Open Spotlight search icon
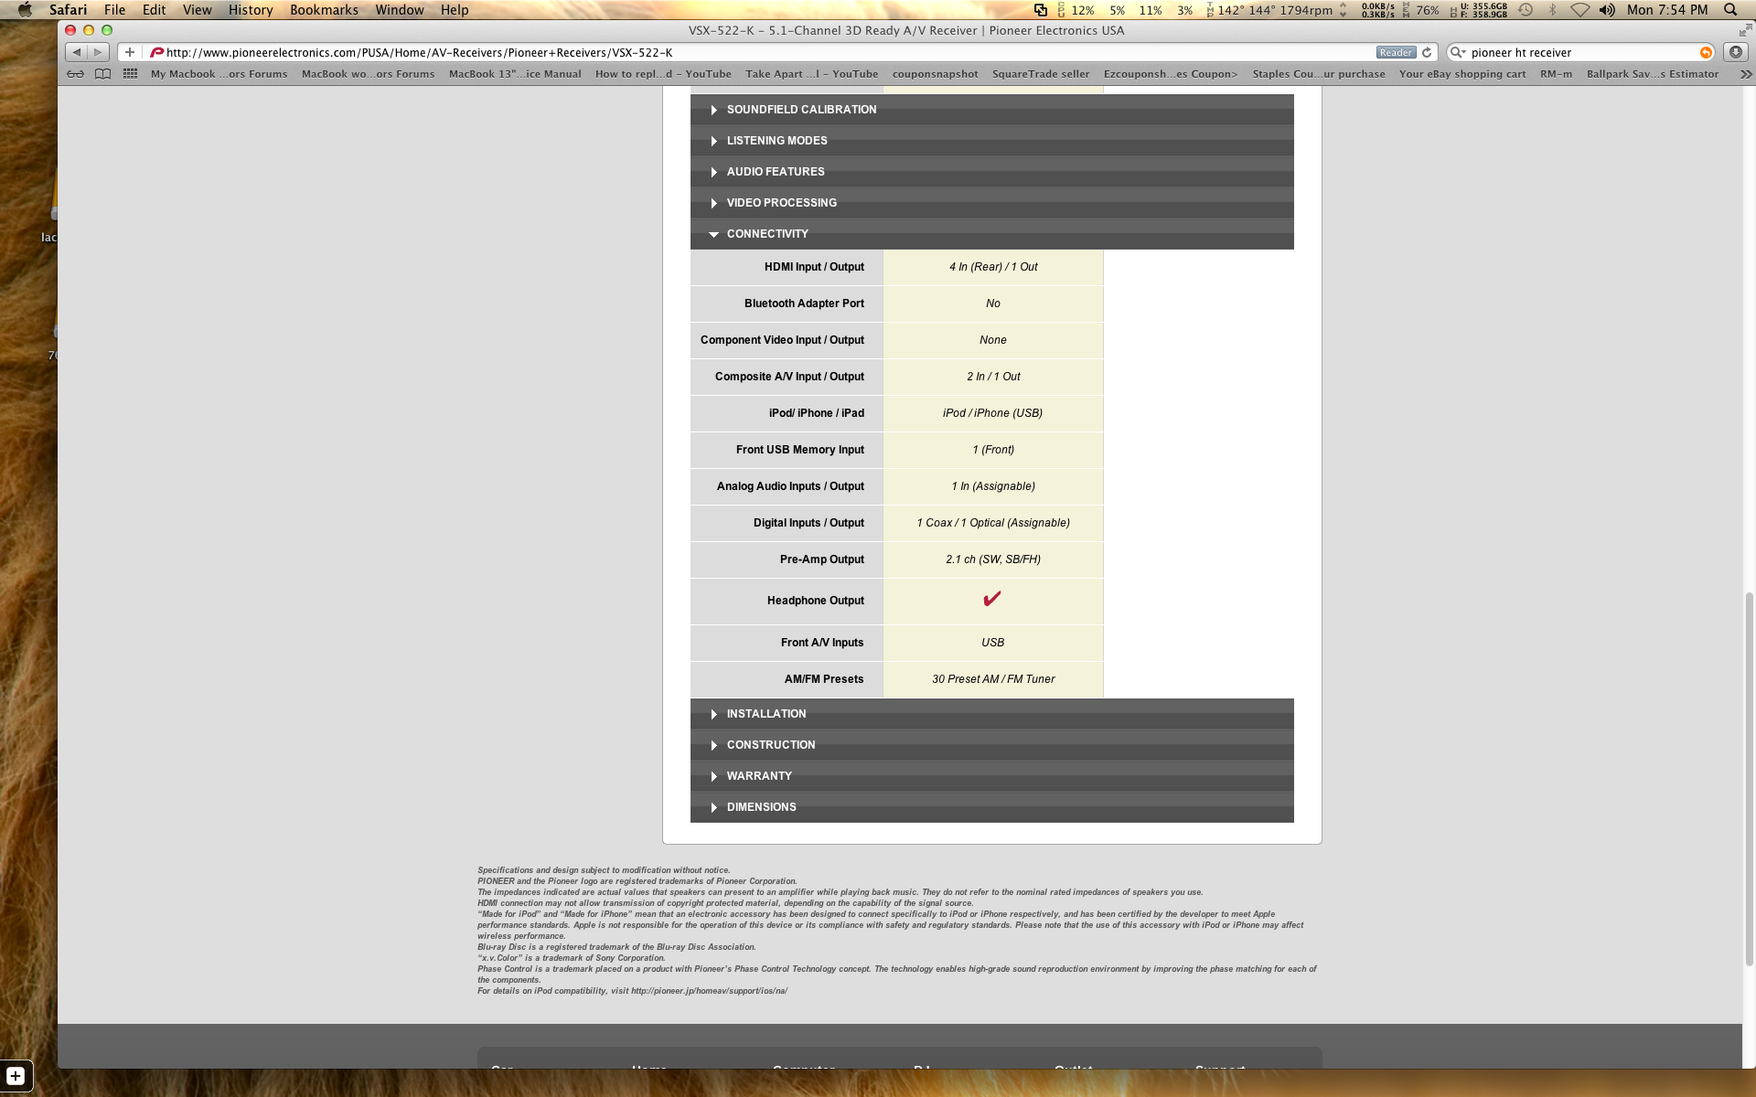1756x1097 pixels. (x=1730, y=10)
